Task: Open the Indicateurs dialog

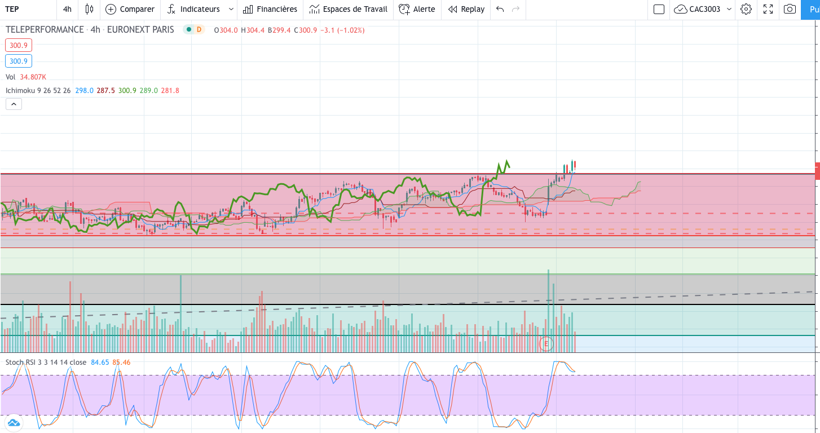Action: point(193,9)
